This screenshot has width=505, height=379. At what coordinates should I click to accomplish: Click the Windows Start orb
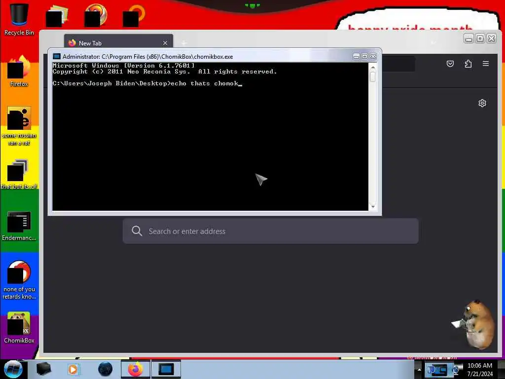(x=13, y=369)
